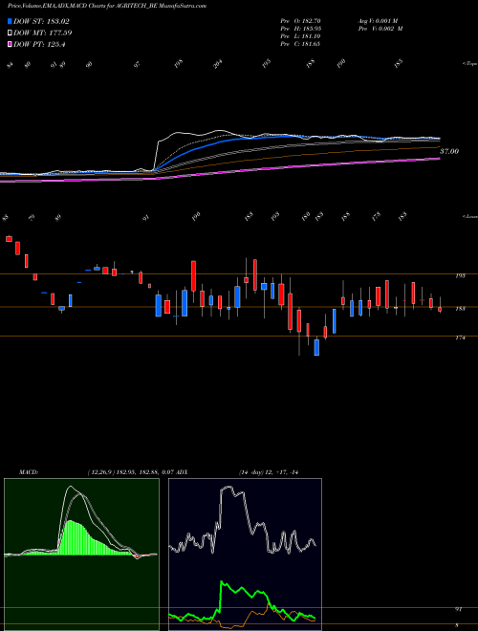Screen dimensions: 478x631
Task: Click the 195 price level label
Action: pos(460,276)
